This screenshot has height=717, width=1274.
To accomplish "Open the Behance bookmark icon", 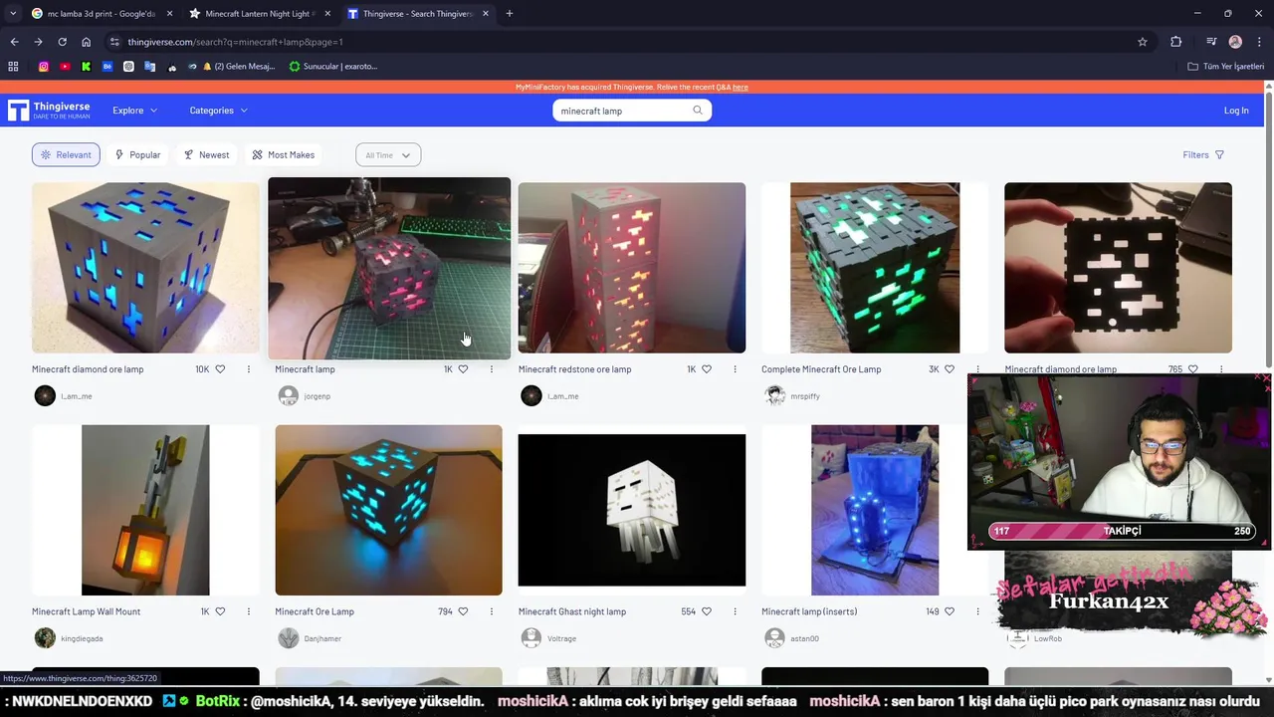I will (x=107, y=67).
